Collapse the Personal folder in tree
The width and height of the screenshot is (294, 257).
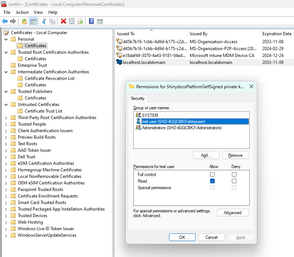coord(6,39)
